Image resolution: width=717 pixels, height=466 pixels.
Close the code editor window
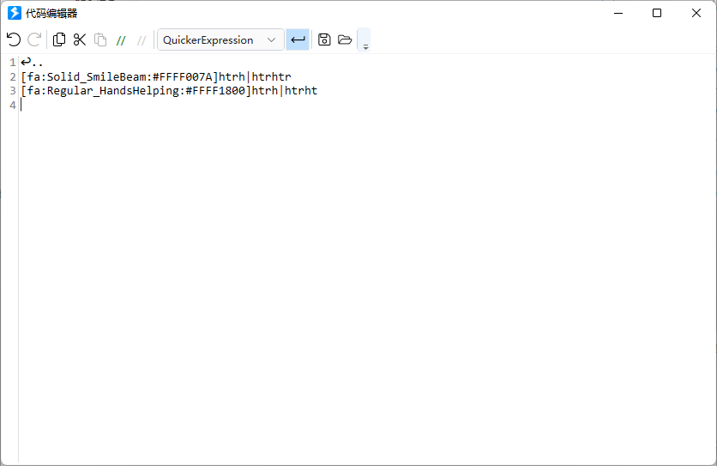click(696, 13)
